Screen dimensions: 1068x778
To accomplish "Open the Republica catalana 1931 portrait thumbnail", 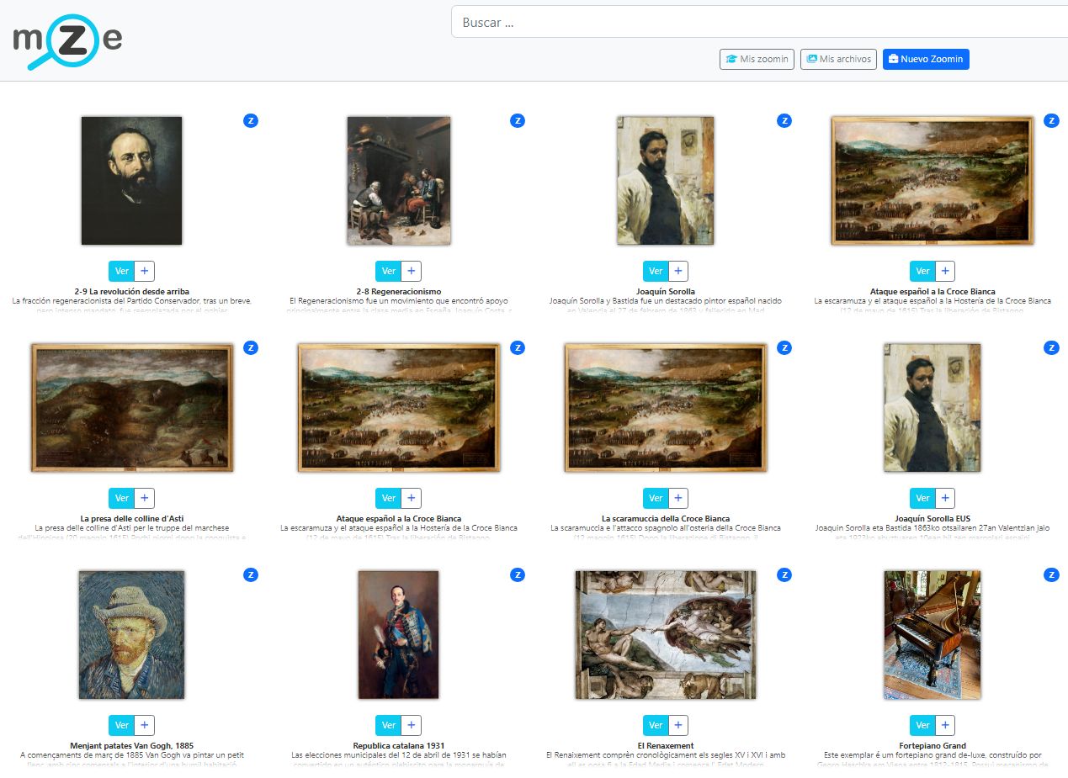I will (399, 635).
